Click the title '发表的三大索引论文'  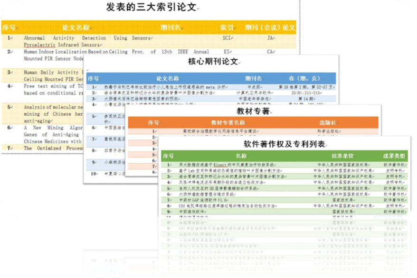pyautogui.click(x=151, y=7)
